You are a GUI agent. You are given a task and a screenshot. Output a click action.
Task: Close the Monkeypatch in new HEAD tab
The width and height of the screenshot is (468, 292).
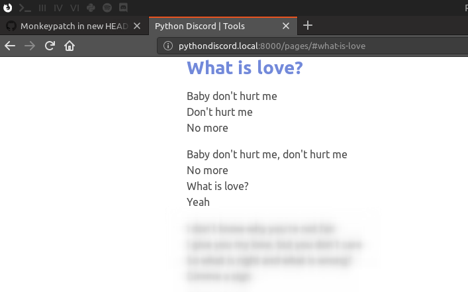[x=137, y=26]
